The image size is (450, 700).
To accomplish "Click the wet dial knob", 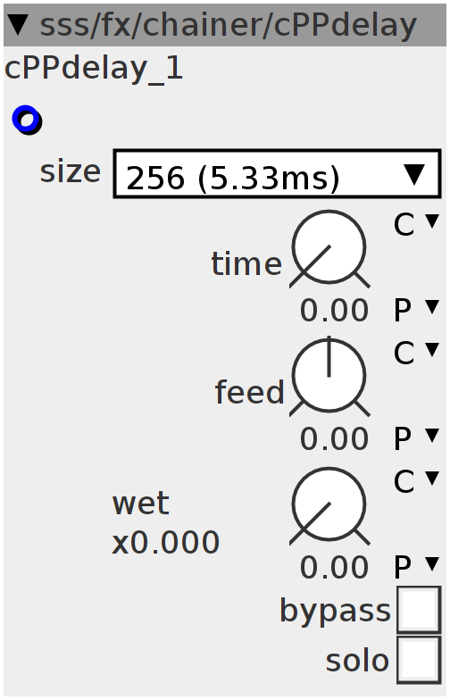I will (x=329, y=505).
